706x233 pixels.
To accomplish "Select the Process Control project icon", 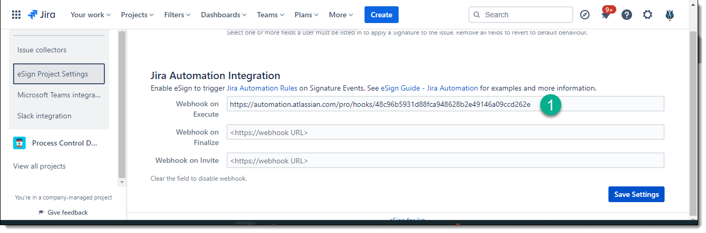I will tap(19, 143).
